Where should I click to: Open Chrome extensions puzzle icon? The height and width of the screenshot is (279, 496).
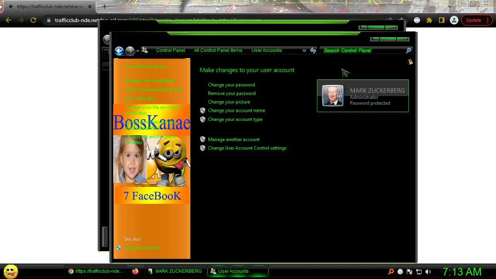[x=429, y=20]
